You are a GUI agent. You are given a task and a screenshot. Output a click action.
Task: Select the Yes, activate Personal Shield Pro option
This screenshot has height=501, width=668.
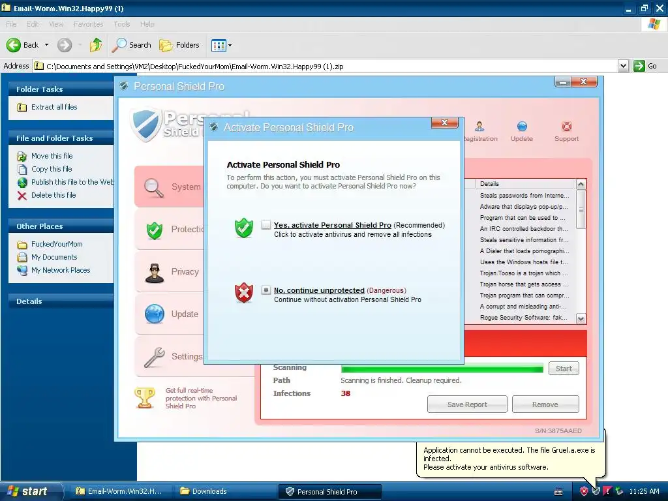click(266, 224)
